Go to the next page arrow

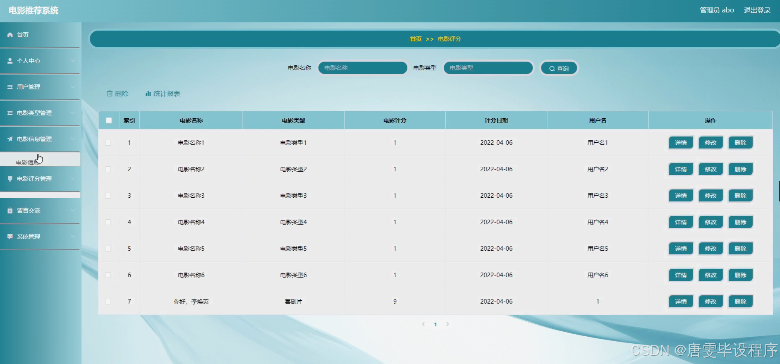point(447,324)
